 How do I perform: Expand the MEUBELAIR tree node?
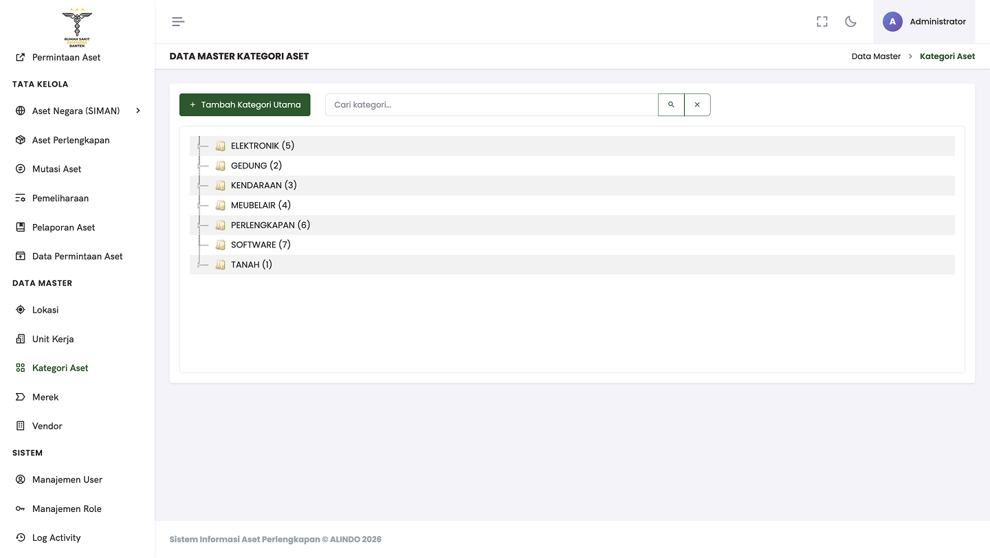[199, 205]
